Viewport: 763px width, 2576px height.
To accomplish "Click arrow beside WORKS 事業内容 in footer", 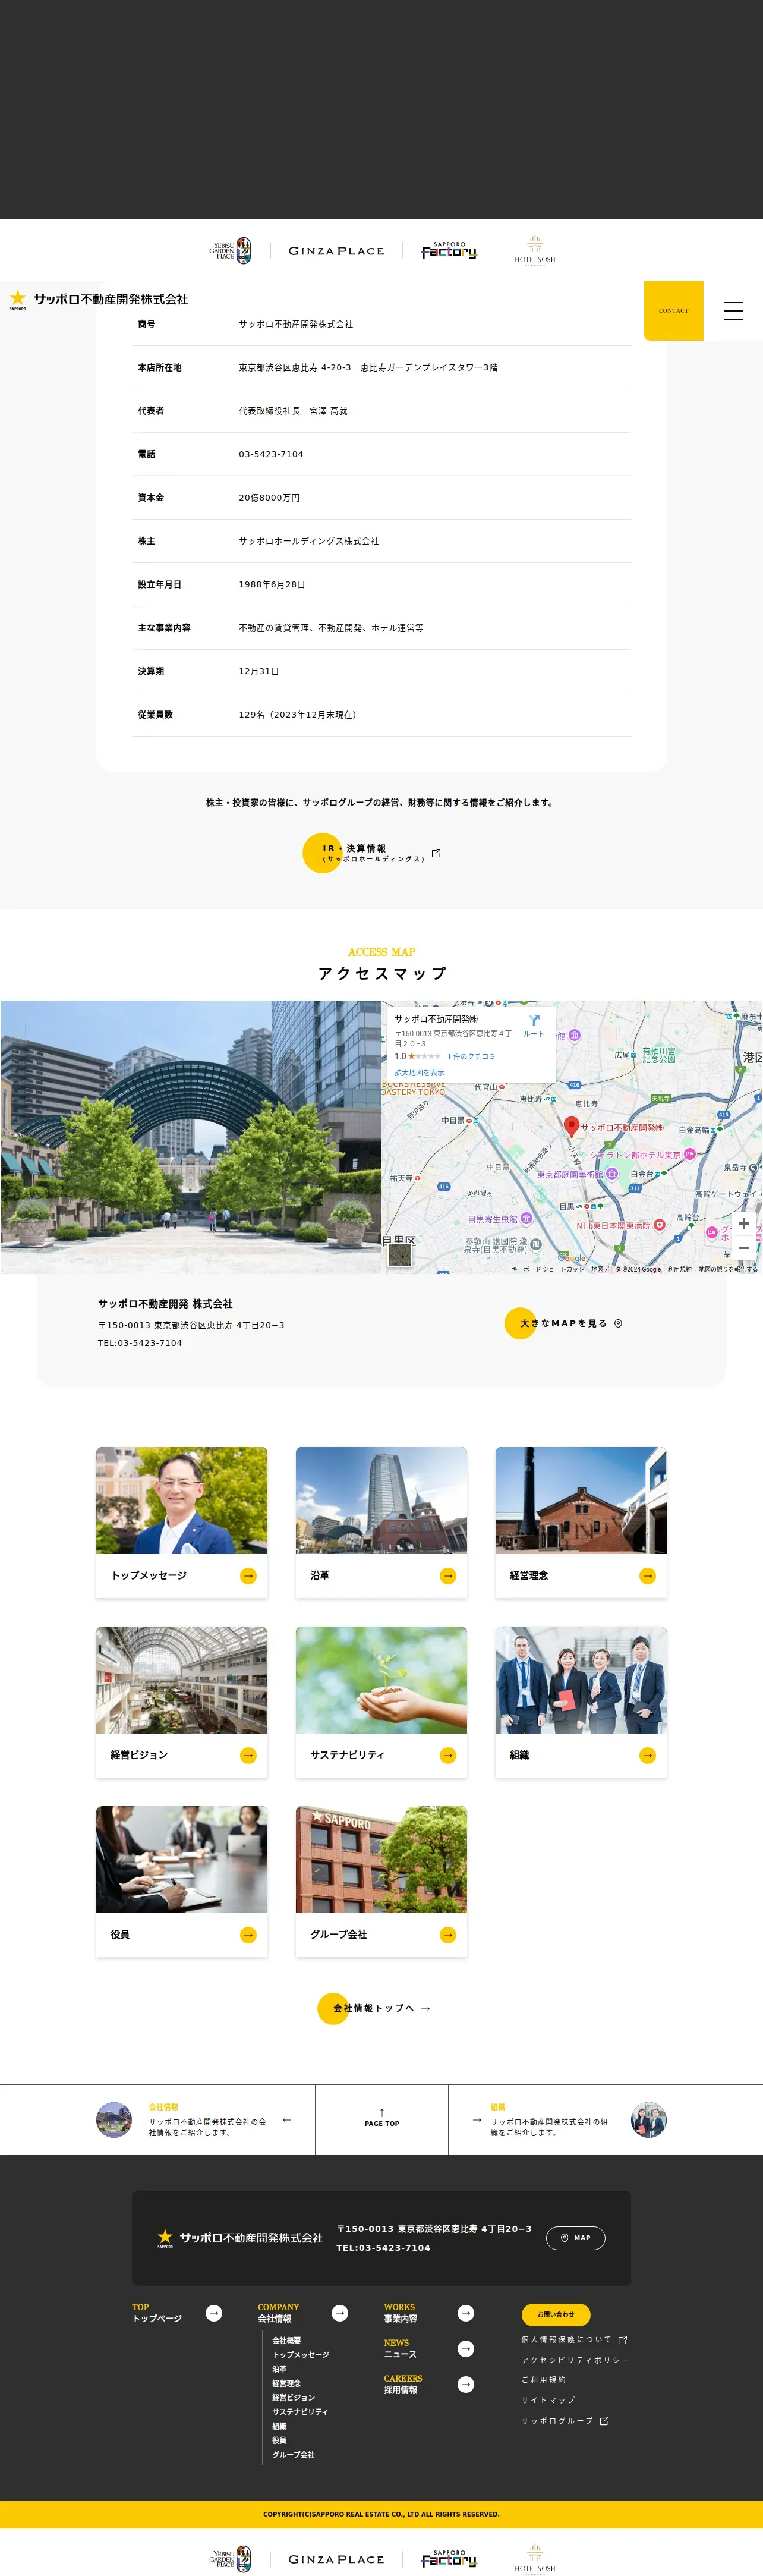I will tap(466, 2313).
